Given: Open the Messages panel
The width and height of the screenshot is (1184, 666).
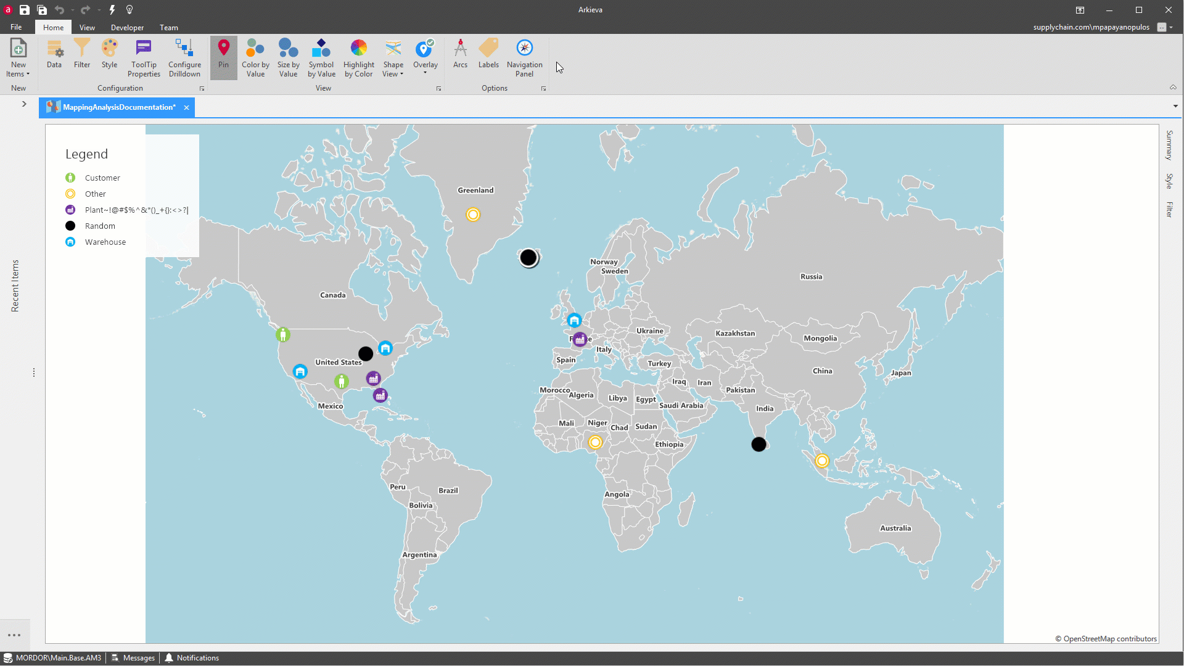Looking at the screenshot, I should 133,658.
